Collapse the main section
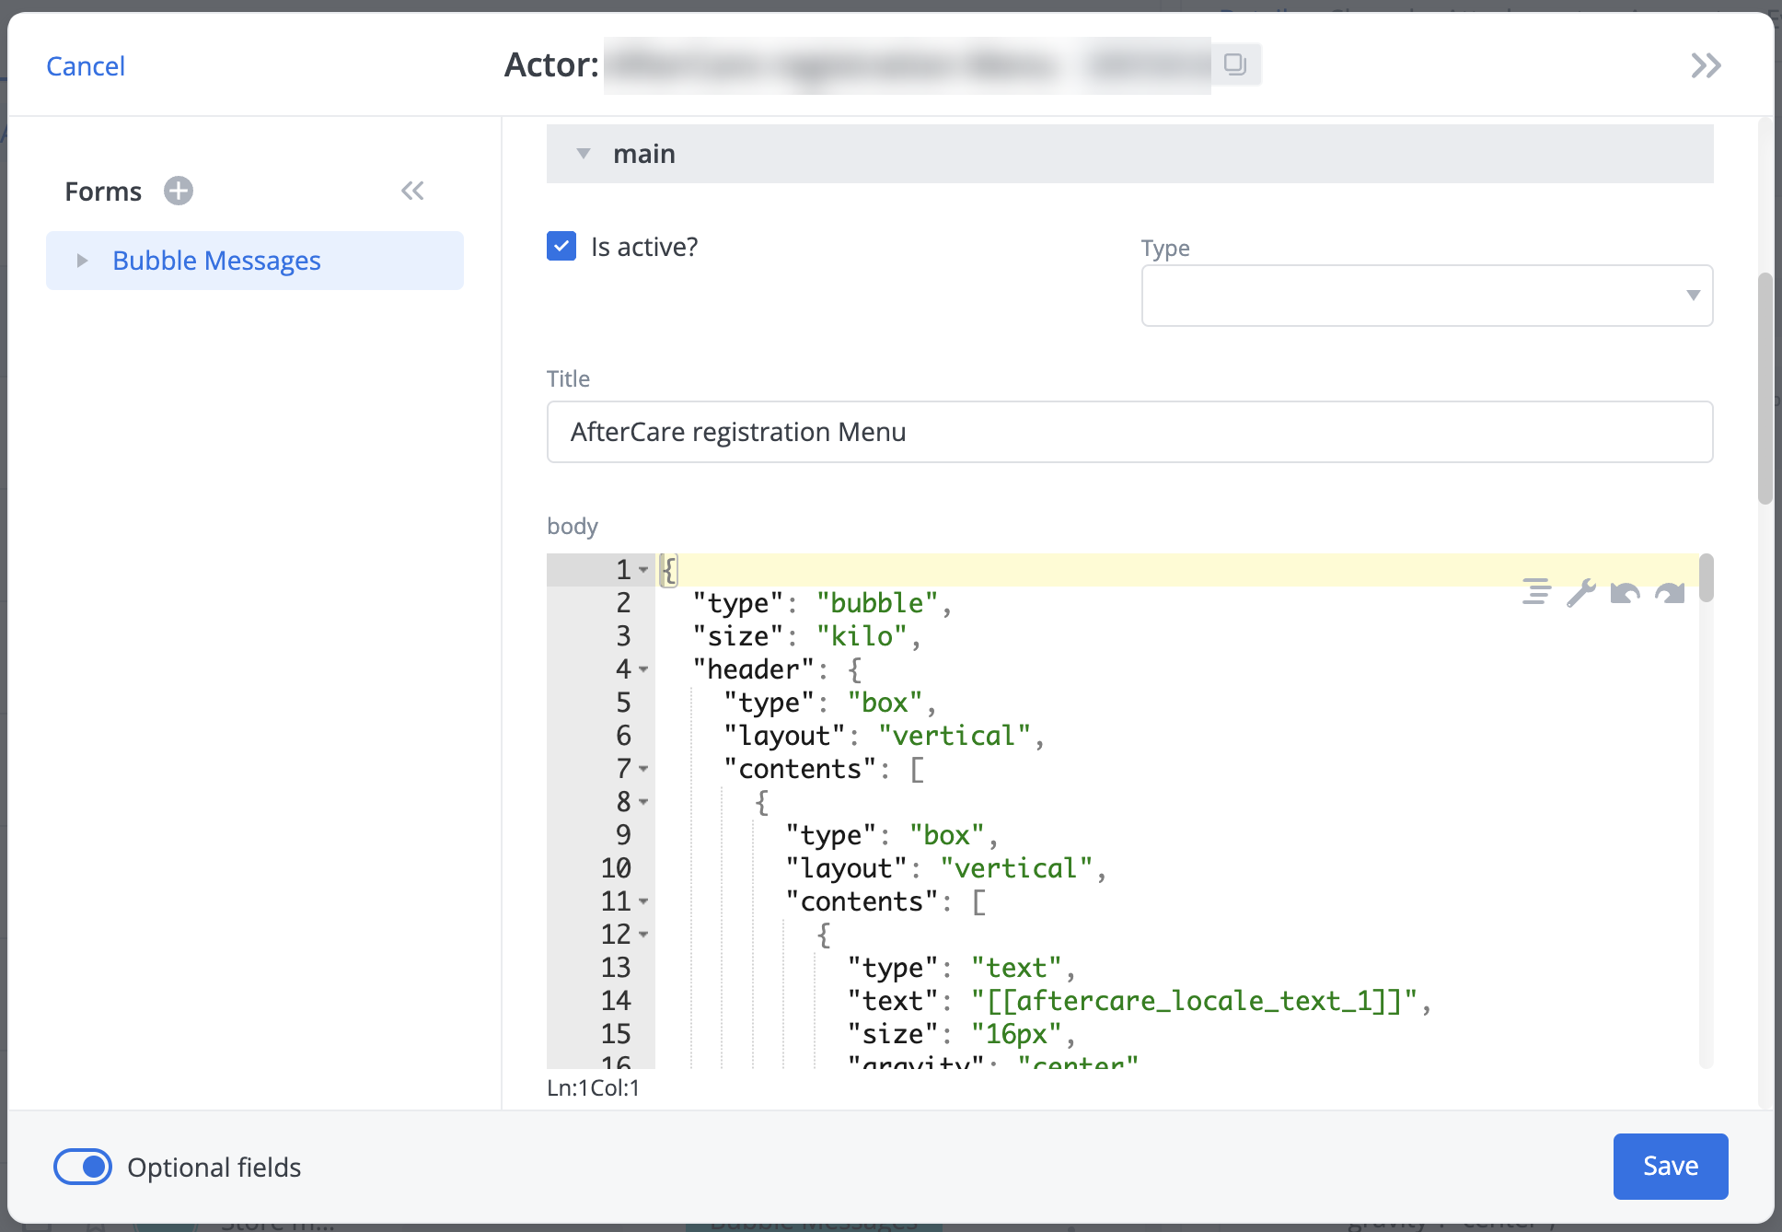 [584, 154]
